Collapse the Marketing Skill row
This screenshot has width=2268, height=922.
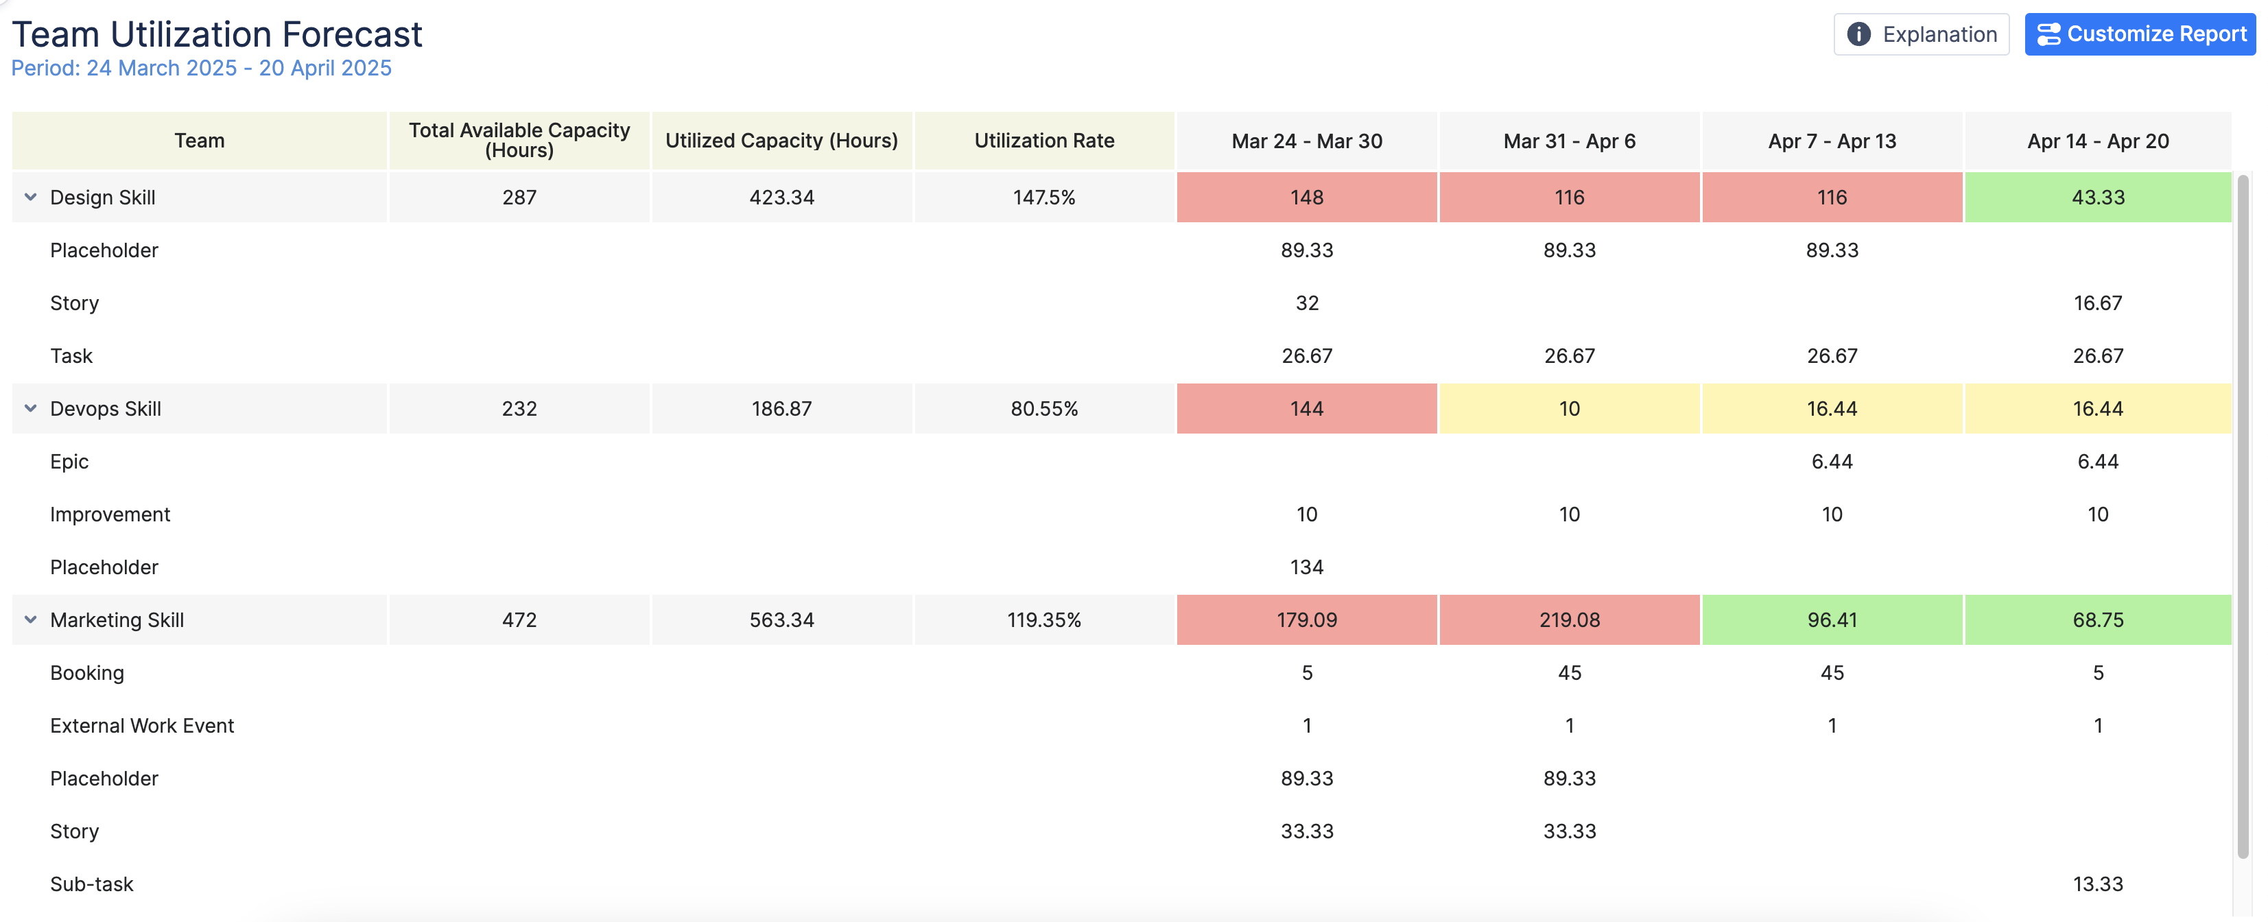(x=31, y=620)
